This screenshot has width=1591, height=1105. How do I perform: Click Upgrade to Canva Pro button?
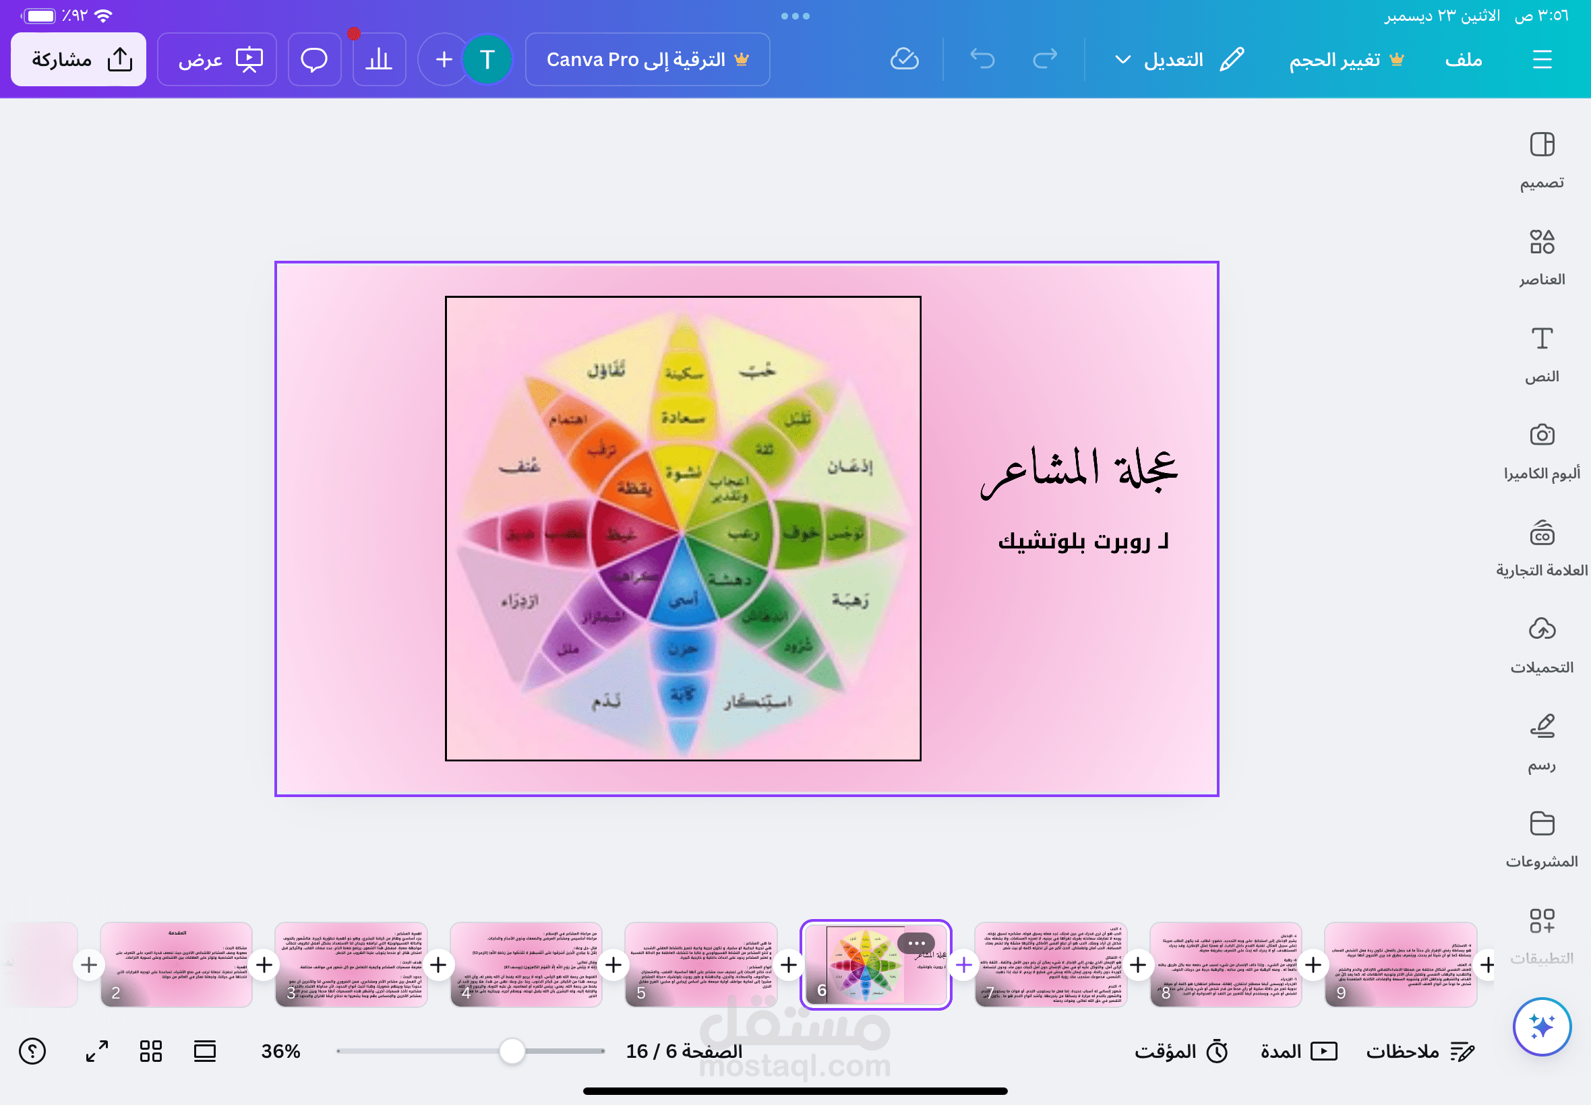tap(648, 59)
